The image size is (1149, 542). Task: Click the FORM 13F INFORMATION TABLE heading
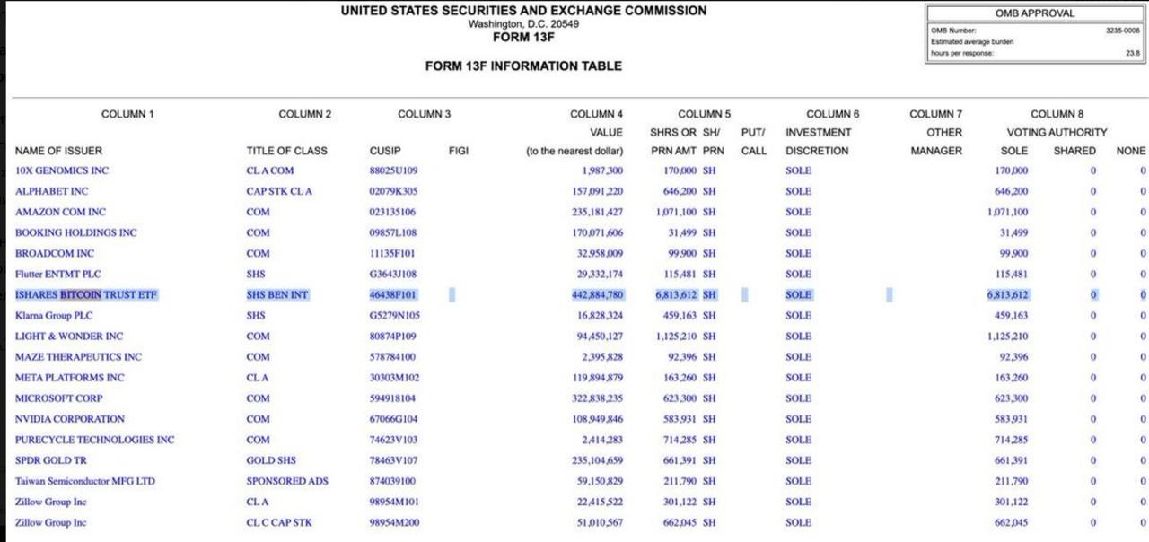523,66
